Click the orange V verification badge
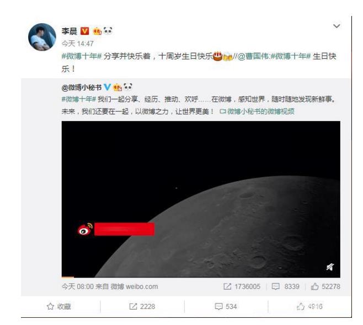 tap(84, 31)
